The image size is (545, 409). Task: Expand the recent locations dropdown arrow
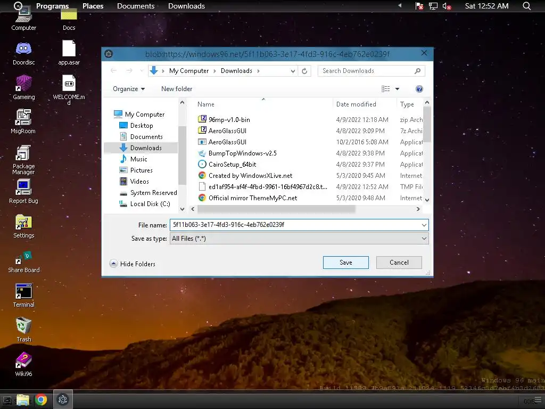(142, 71)
